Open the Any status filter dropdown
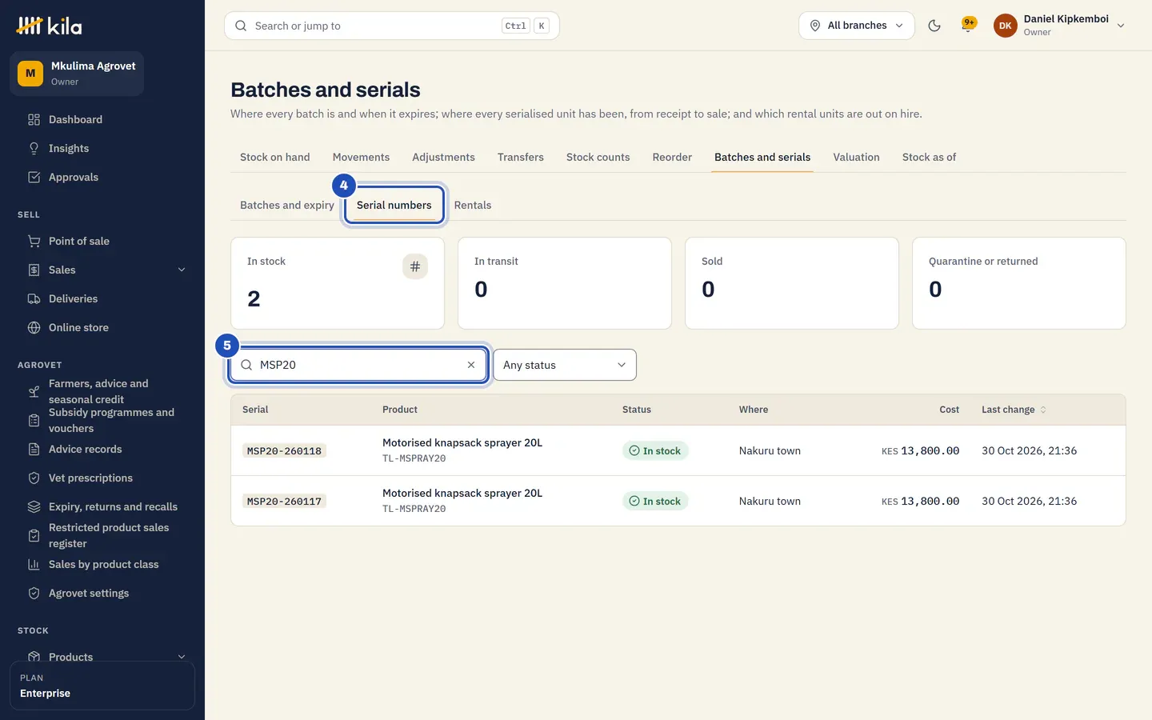This screenshot has width=1152, height=720. 565,365
